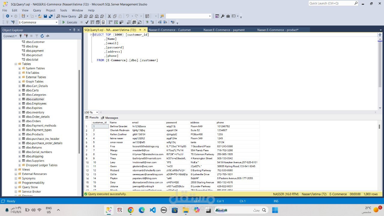Click the Connect Object Explorer plug icon

click(21, 36)
